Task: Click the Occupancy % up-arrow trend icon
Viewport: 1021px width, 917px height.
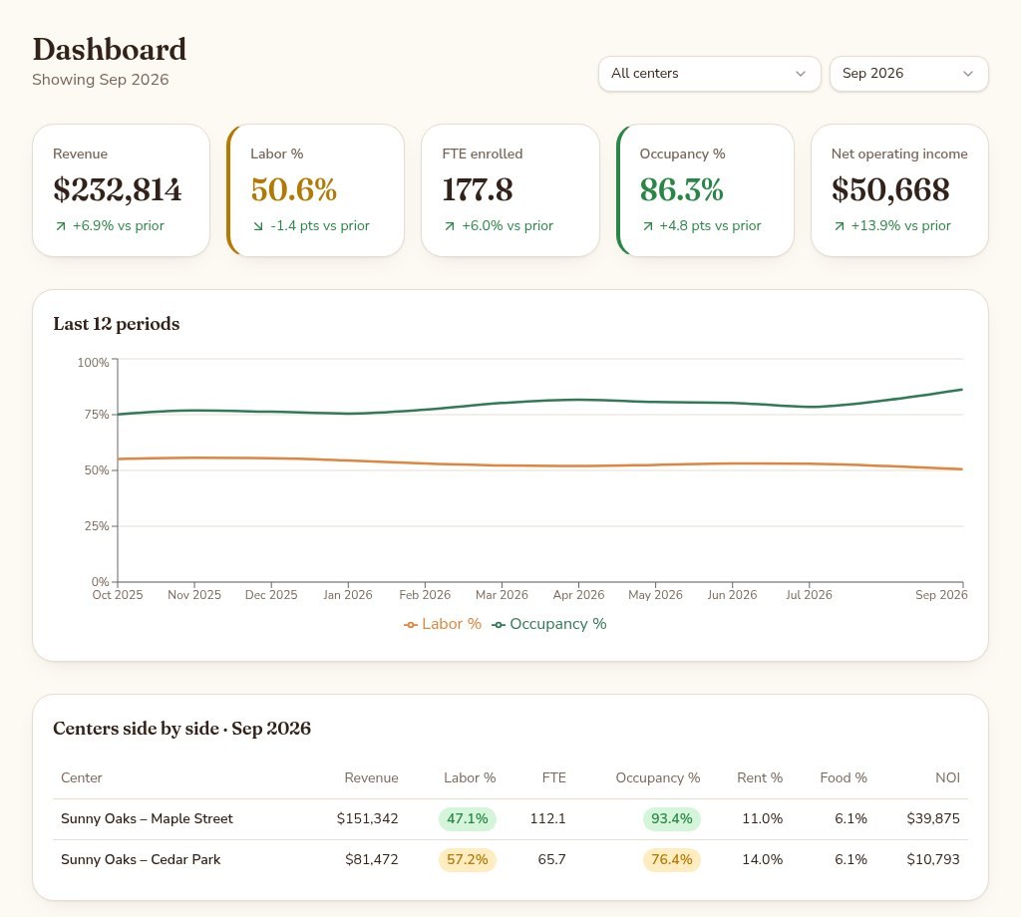Action: tap(647, 226)
